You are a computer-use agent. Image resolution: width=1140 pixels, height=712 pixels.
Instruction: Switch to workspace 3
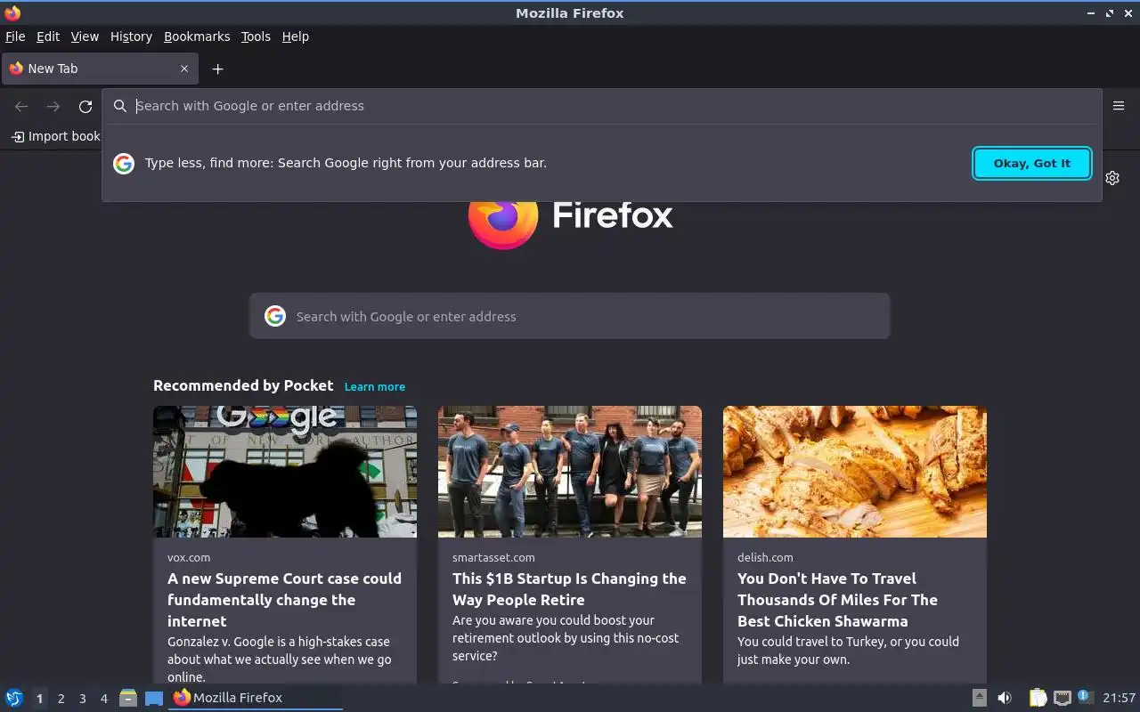(x=82, y=699)
